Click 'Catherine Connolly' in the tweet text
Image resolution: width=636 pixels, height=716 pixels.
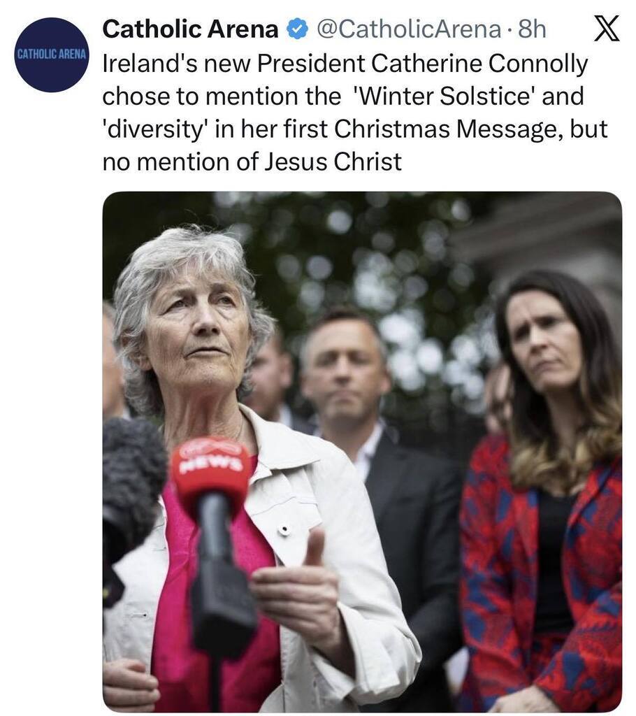tap(479, 63)
